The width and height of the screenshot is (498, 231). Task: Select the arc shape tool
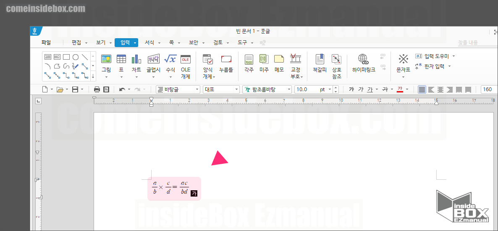click(x=47, y=66)
